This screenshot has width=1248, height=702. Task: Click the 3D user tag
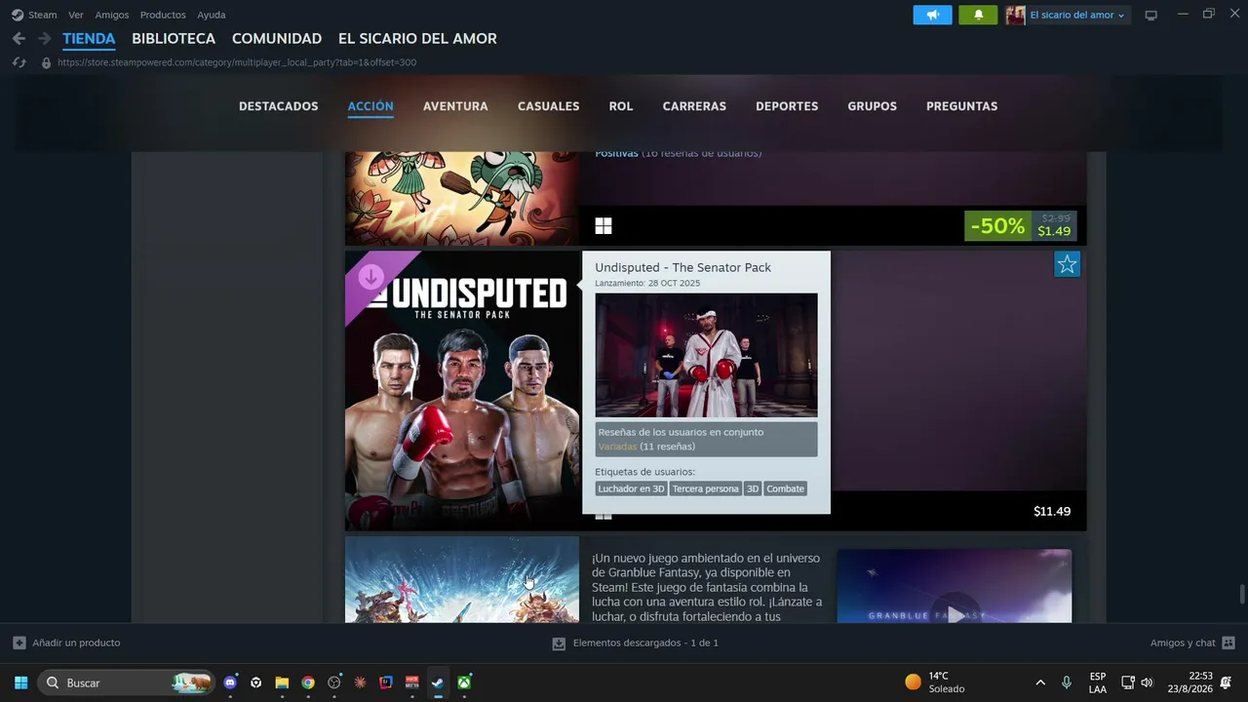pos(753,488)
